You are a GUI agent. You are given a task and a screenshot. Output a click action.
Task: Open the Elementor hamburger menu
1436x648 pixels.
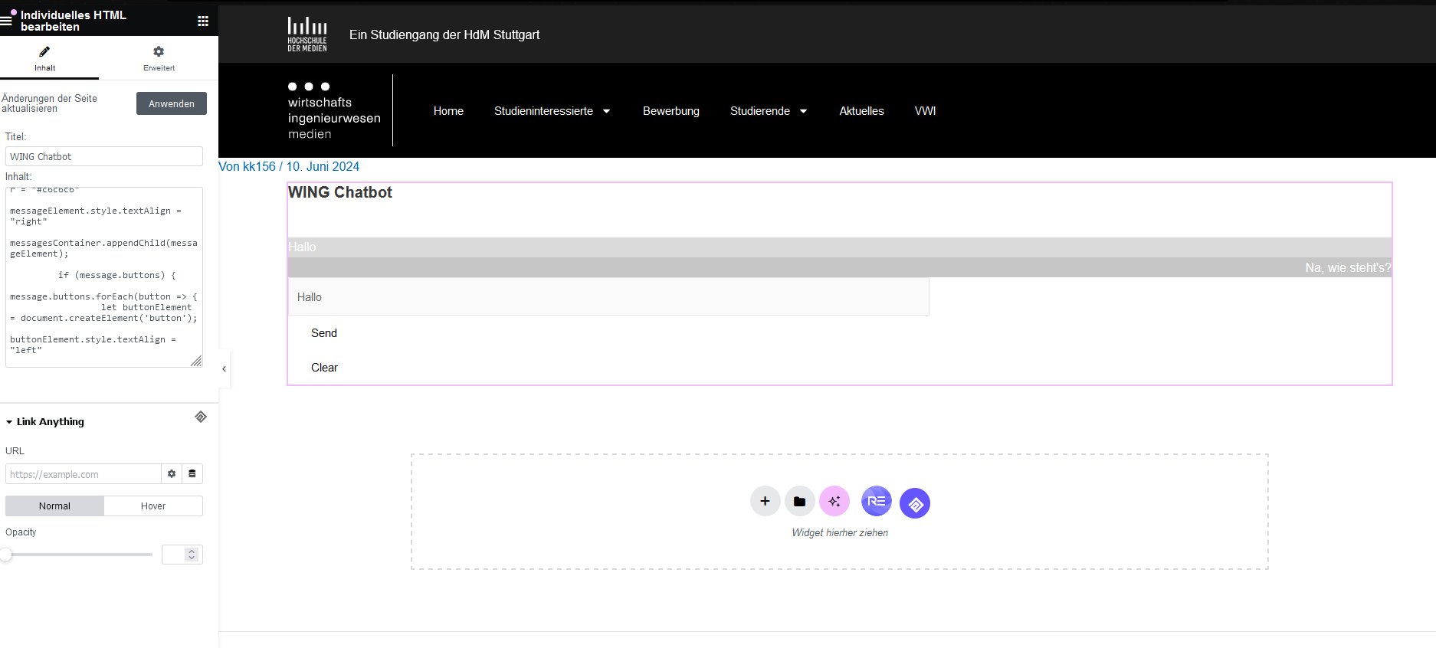click(x=6, y=21)
